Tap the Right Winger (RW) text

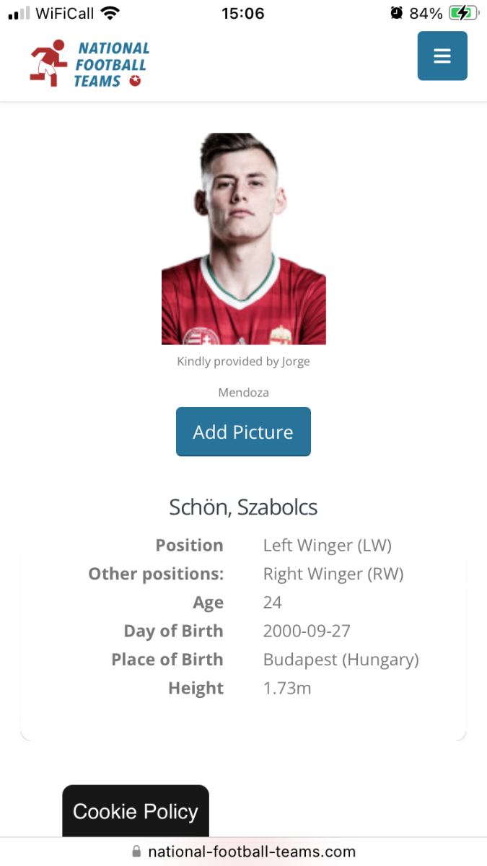pos(333,574)
